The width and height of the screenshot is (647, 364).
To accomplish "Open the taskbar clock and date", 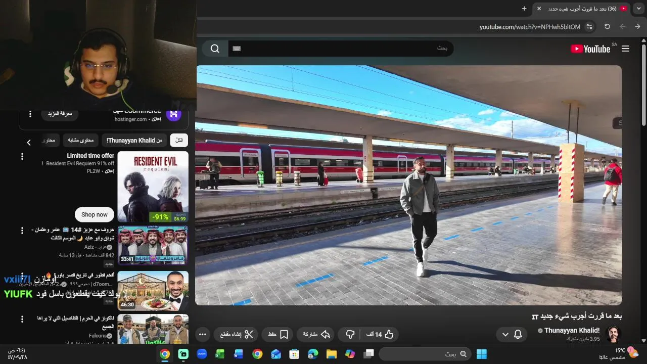I will (x=17, y=353).
